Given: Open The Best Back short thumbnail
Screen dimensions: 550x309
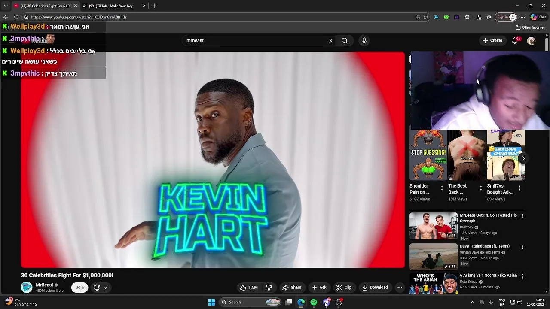Looking at the screenshot, I should 467,155.
